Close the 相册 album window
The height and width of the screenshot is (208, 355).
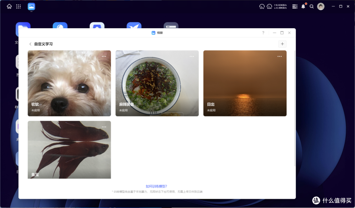[x=289, y=33]
